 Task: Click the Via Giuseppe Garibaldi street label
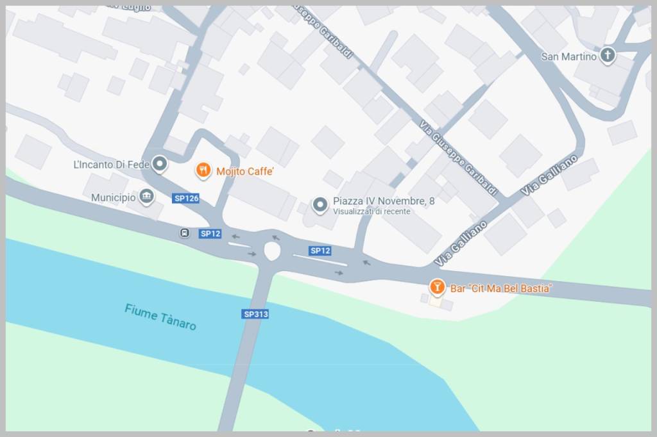(458, 158)
